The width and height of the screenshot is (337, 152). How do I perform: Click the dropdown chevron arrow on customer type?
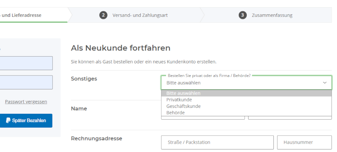coord(325,83)
